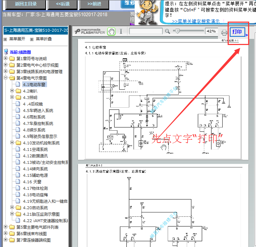
Task: Click 菜单展开 to expand menu
Action: click(x=17, y=39)
